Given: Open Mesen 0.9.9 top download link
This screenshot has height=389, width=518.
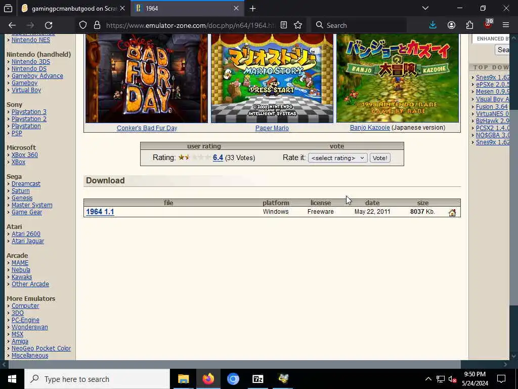Looking at the screenshot, I should click(x=493, y=92).
